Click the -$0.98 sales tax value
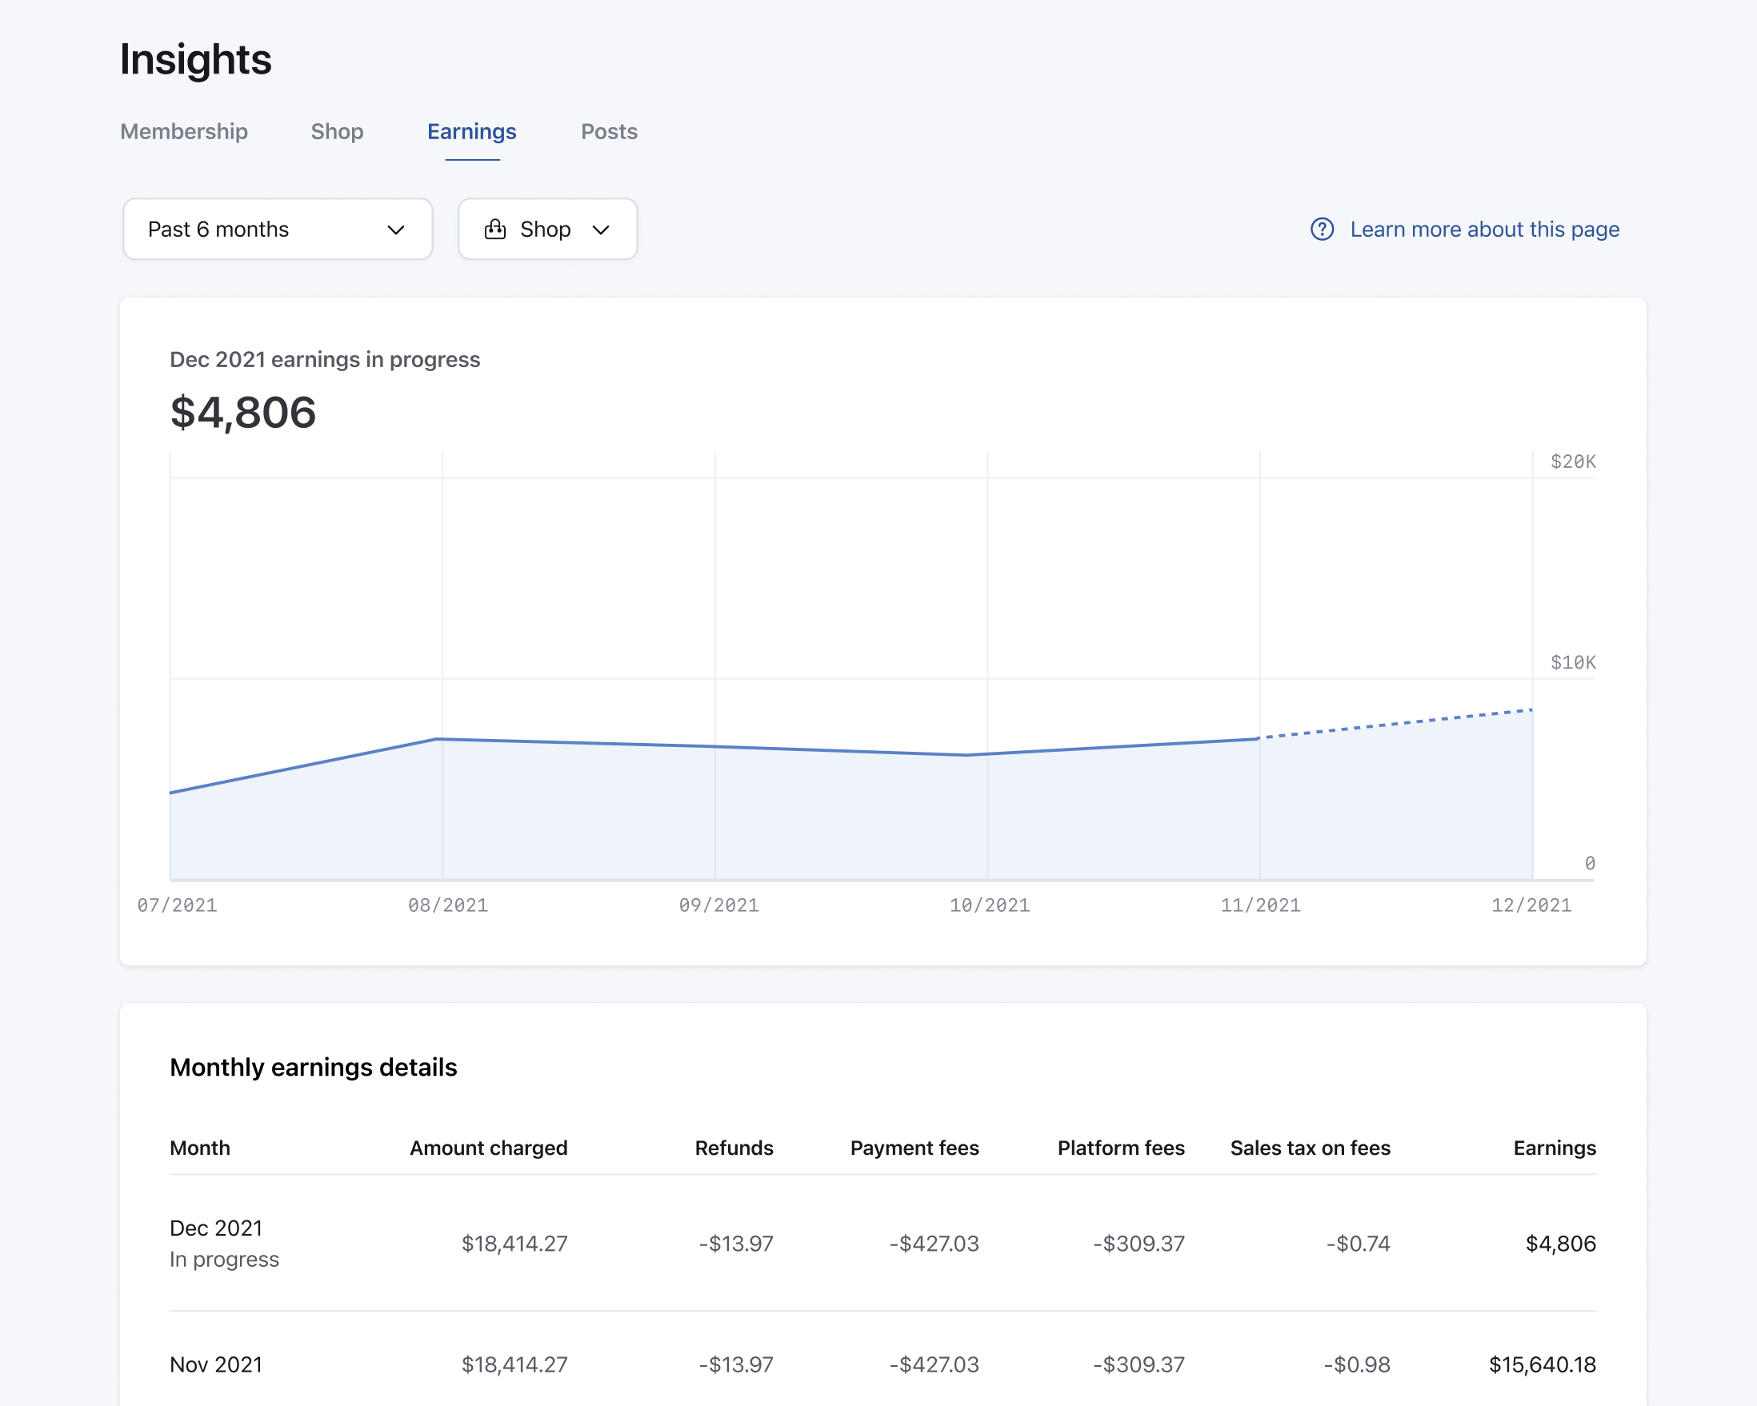The image size is (1757, 1406). point(1358,1364)
